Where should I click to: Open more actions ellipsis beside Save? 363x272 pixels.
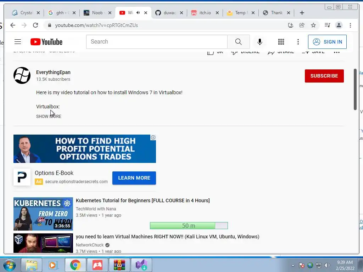tap(337, 52)
